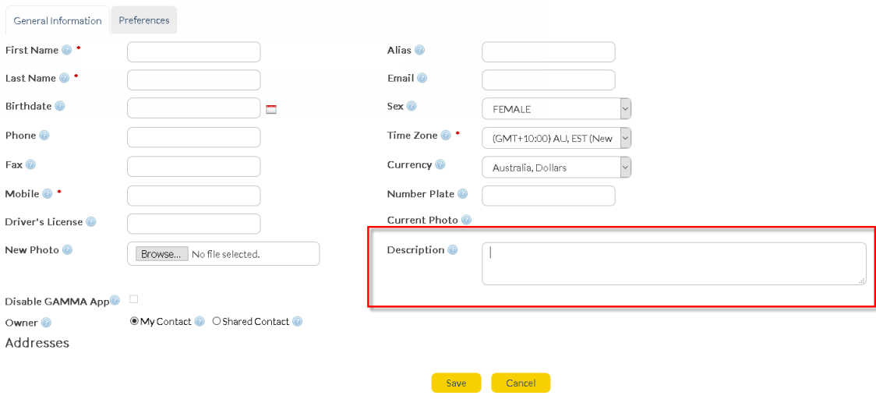This screenshot has height=399, width=876.
Task: Open the Birthdate calendar picker icon
Action: pyautogui.click(x=271, y=110)
